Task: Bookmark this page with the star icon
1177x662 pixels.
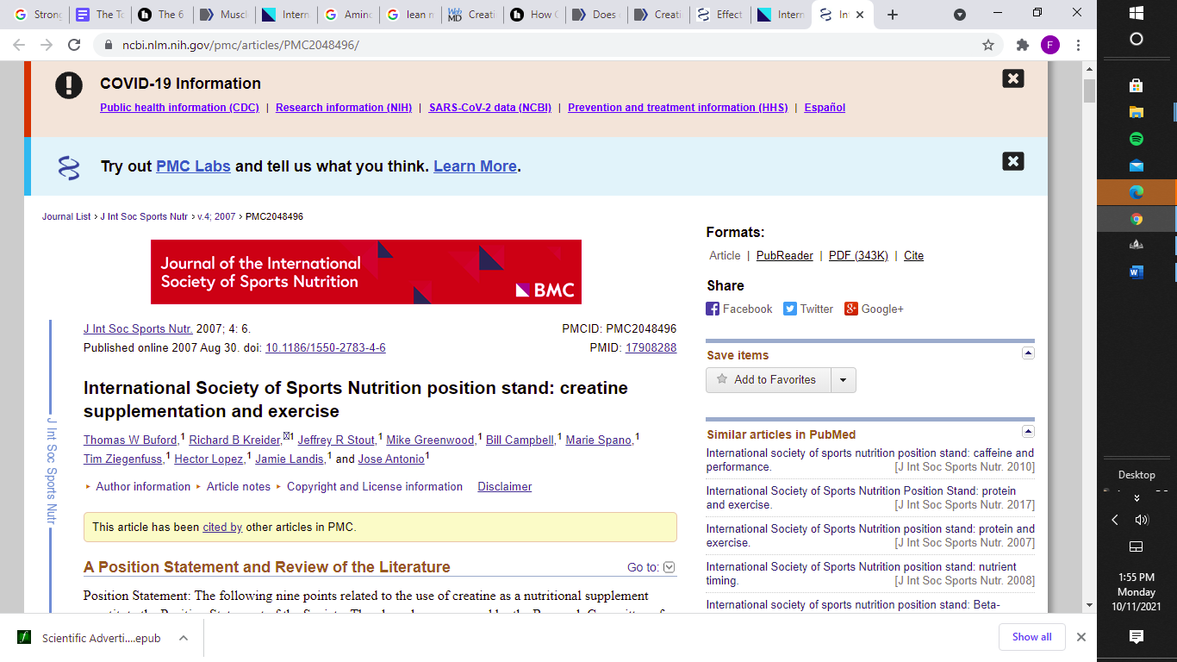Action: click(x=988, y=45)
